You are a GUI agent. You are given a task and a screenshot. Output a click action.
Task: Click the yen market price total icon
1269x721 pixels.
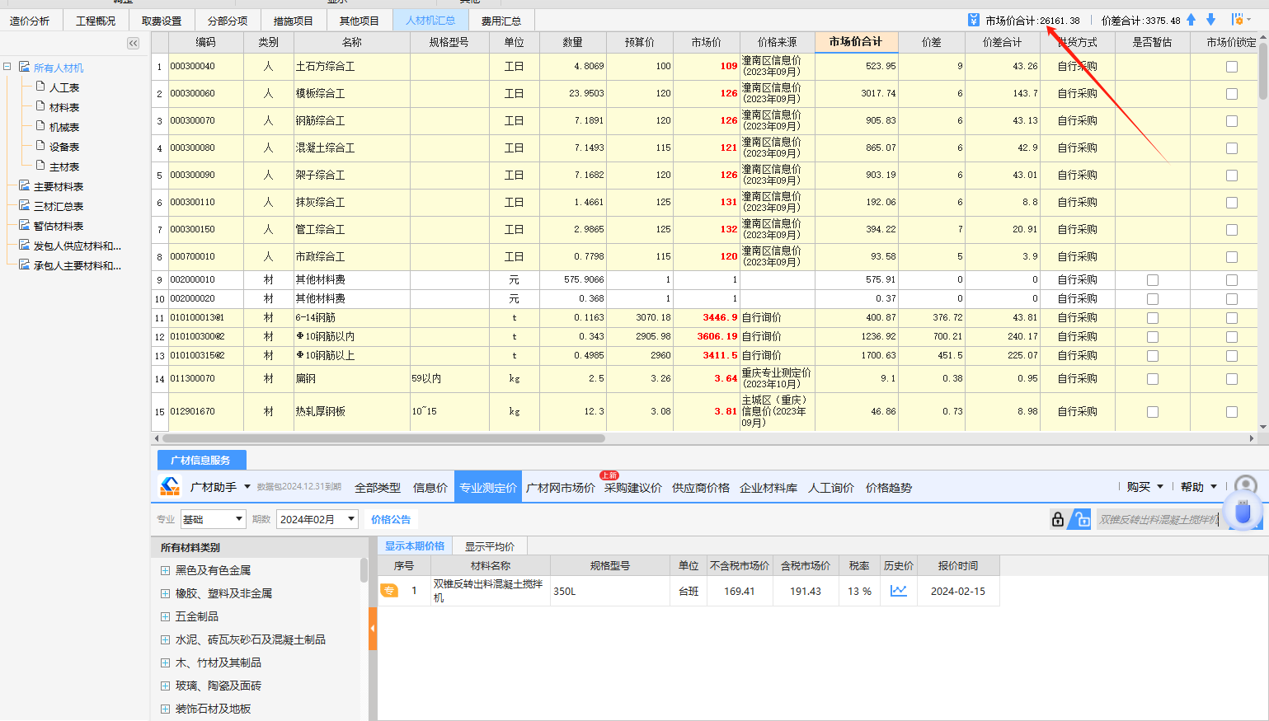(974, 20)
